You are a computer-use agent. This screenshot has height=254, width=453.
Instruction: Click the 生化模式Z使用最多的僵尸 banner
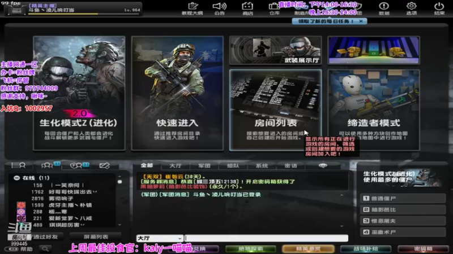tap(402, 177)
